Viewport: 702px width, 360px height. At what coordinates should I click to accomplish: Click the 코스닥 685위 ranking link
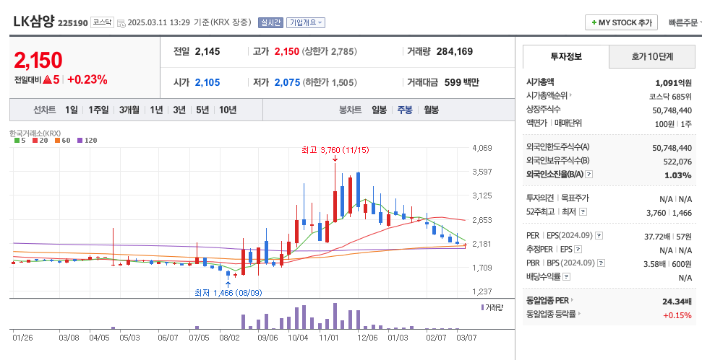click(x=670, y=96)
